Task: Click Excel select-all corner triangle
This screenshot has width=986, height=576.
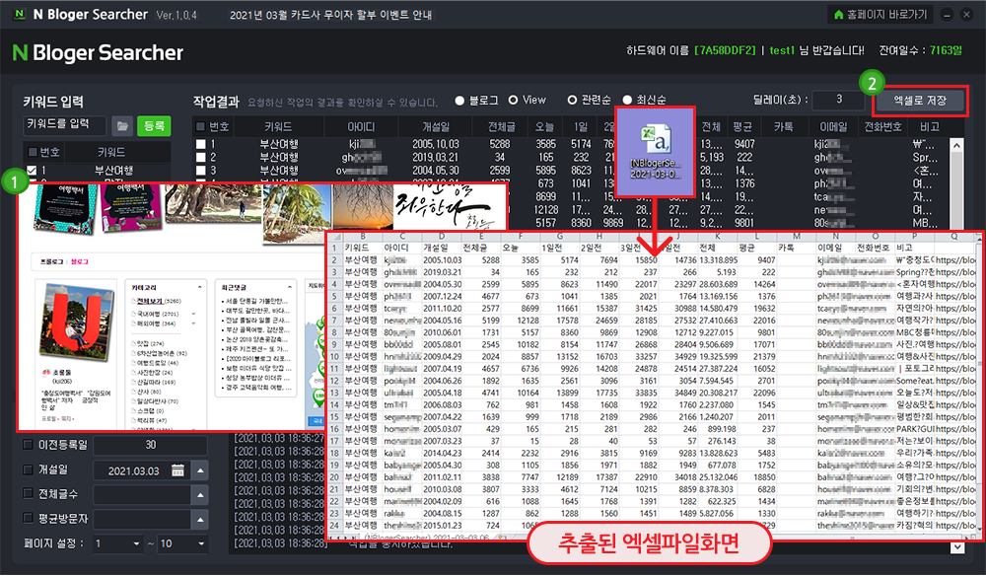Action: [x=335, y=237]
